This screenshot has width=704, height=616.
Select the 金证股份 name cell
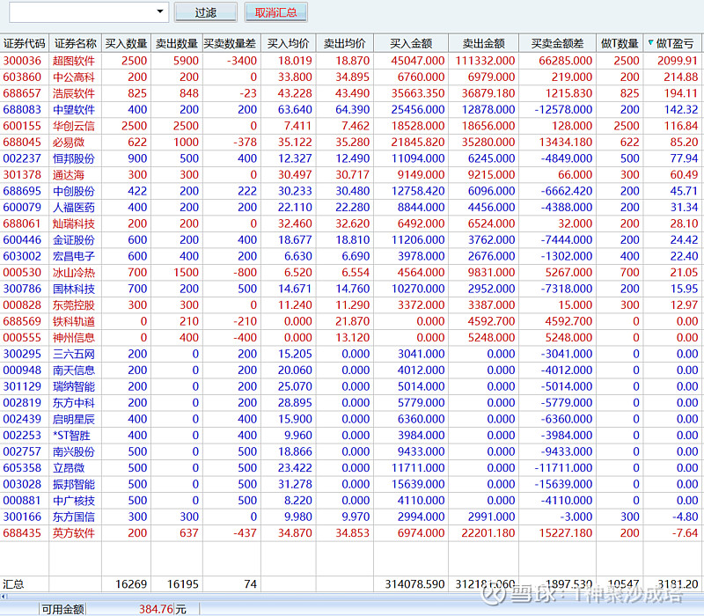tap(74, 239)
